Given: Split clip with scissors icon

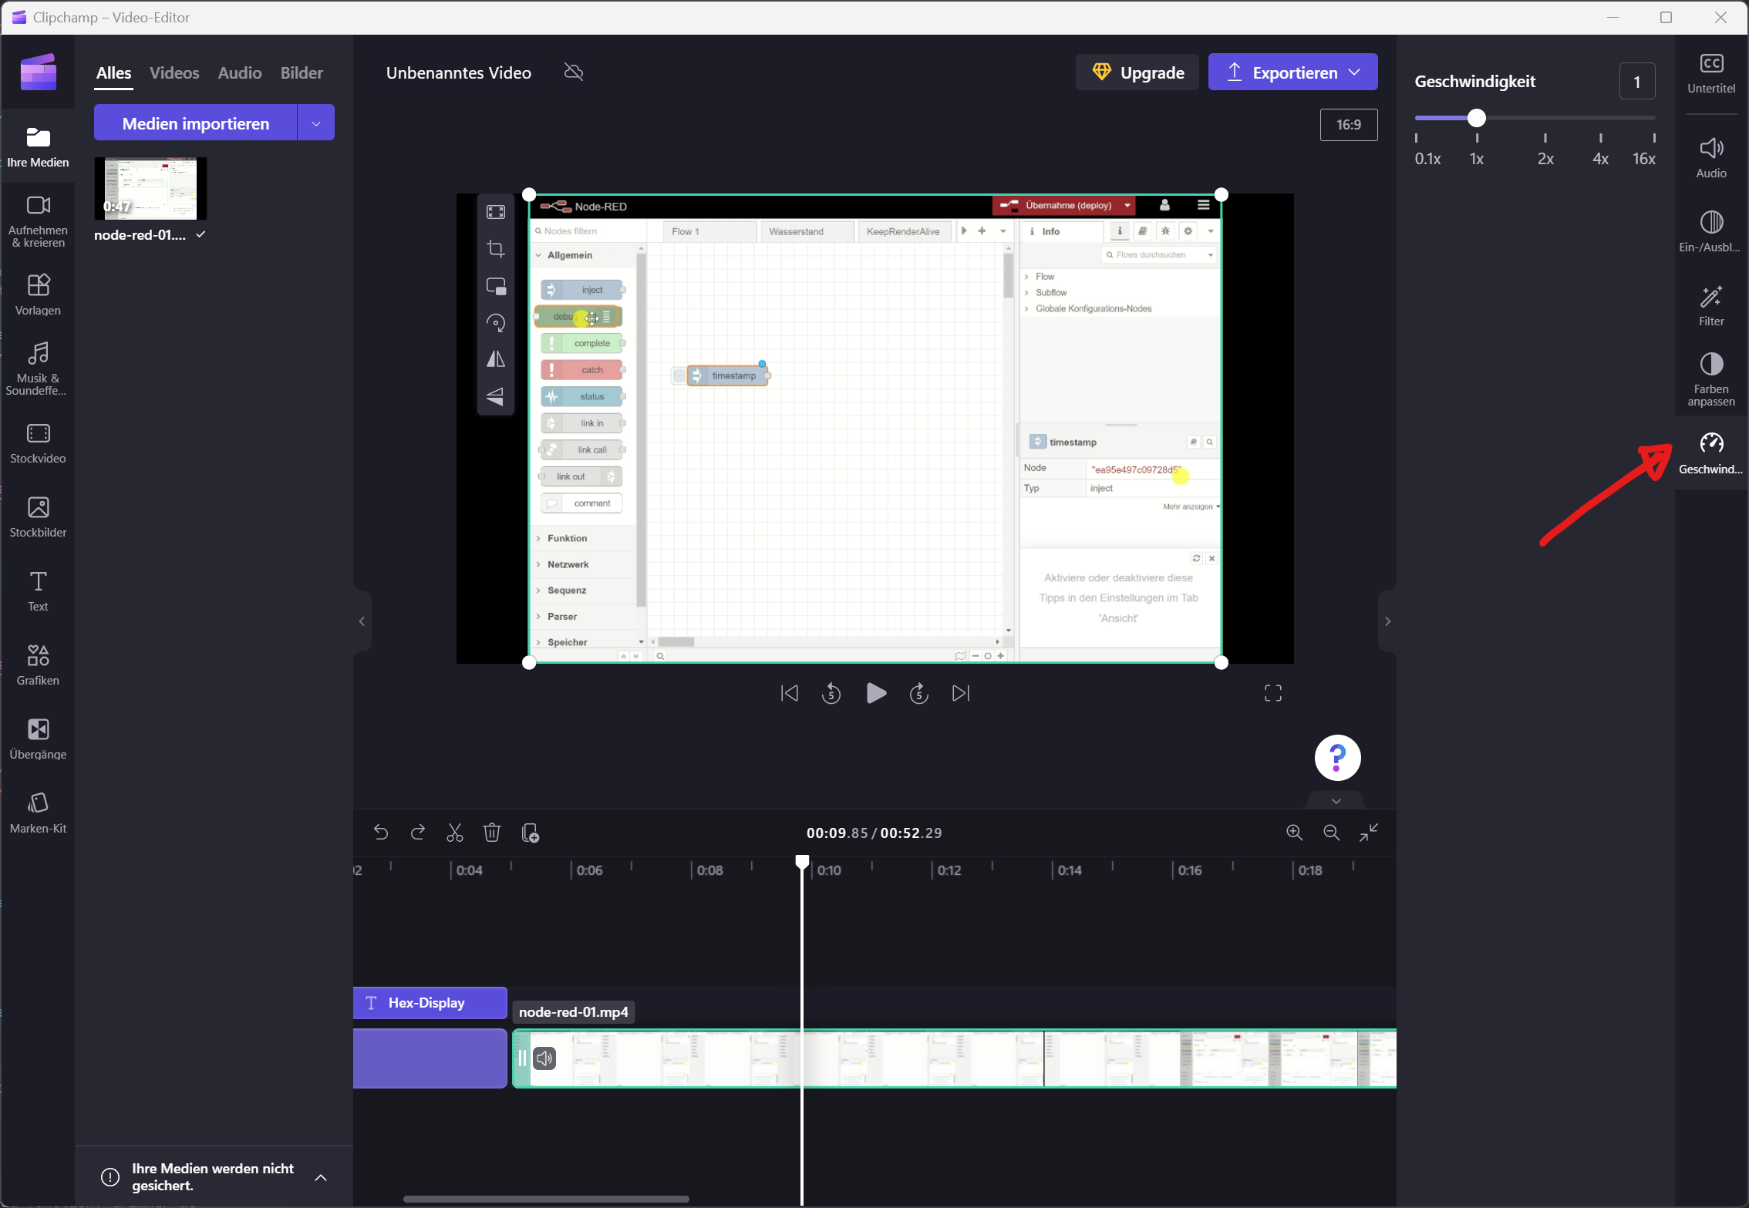Looking at the screenshot, I should tap(455, 833).
